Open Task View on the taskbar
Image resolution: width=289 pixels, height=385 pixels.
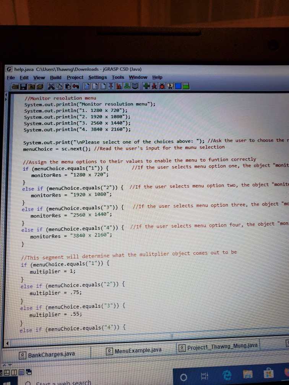[x=205, y=376]
